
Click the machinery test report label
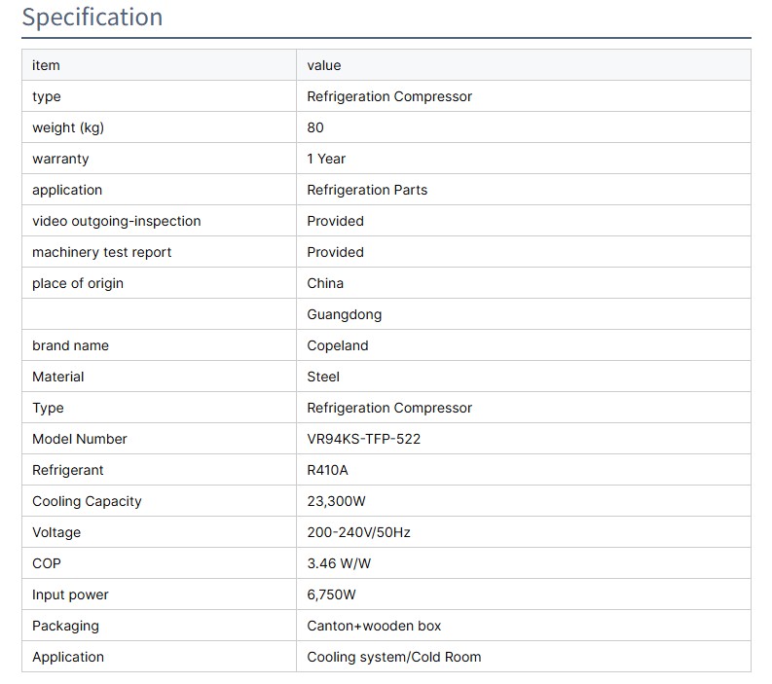[101, 252]
